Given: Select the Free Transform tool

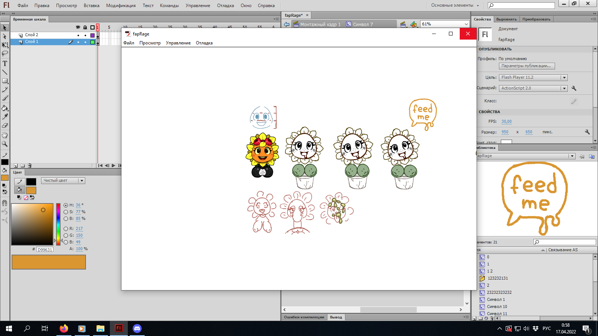Looking at the screenshot, I should tap(5, 45).
